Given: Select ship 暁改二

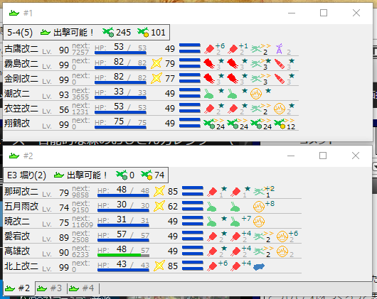Looking at the screenshot, I should pyautogui.click(x=17, y=222).
